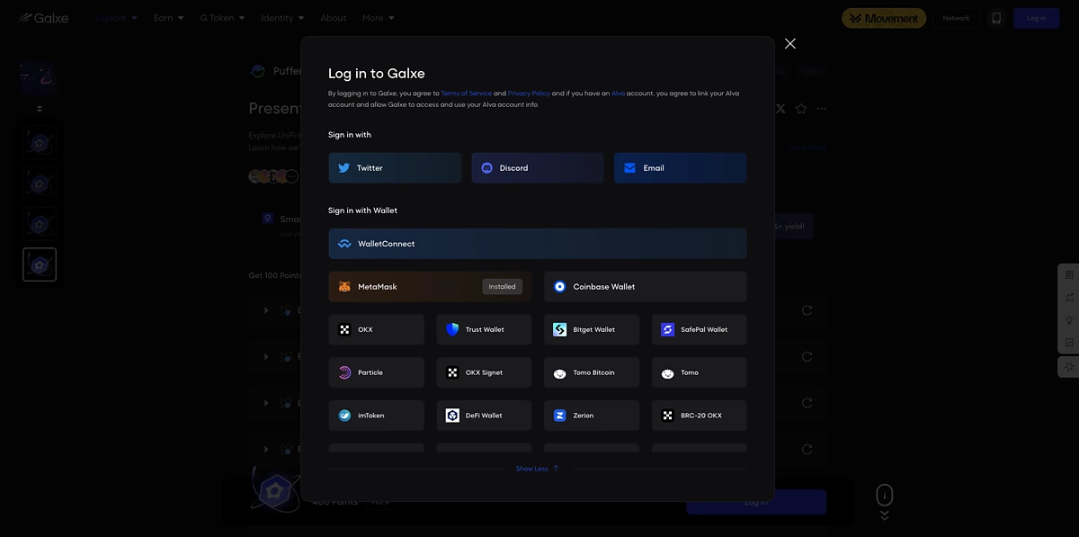Image resolution: width=1079 pixels, height=537 pixels.
Task: Click the X share icon
Action: pos(780,109)
